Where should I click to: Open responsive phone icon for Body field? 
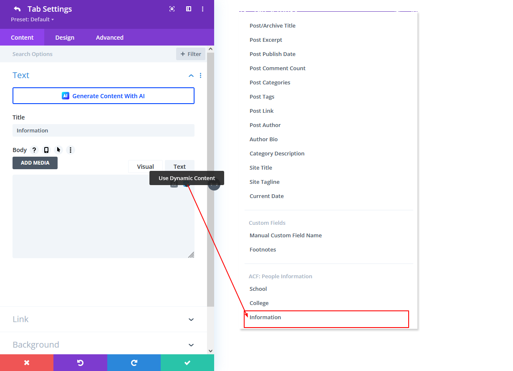(46, 150)
